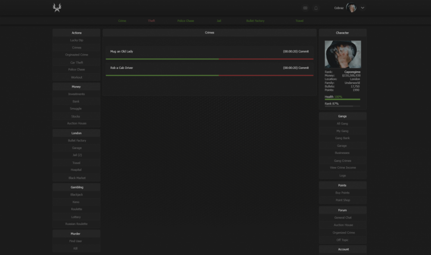Open the Gang Bank page
The width and height of the screenshot is (431, 255).
click(342, 138)
